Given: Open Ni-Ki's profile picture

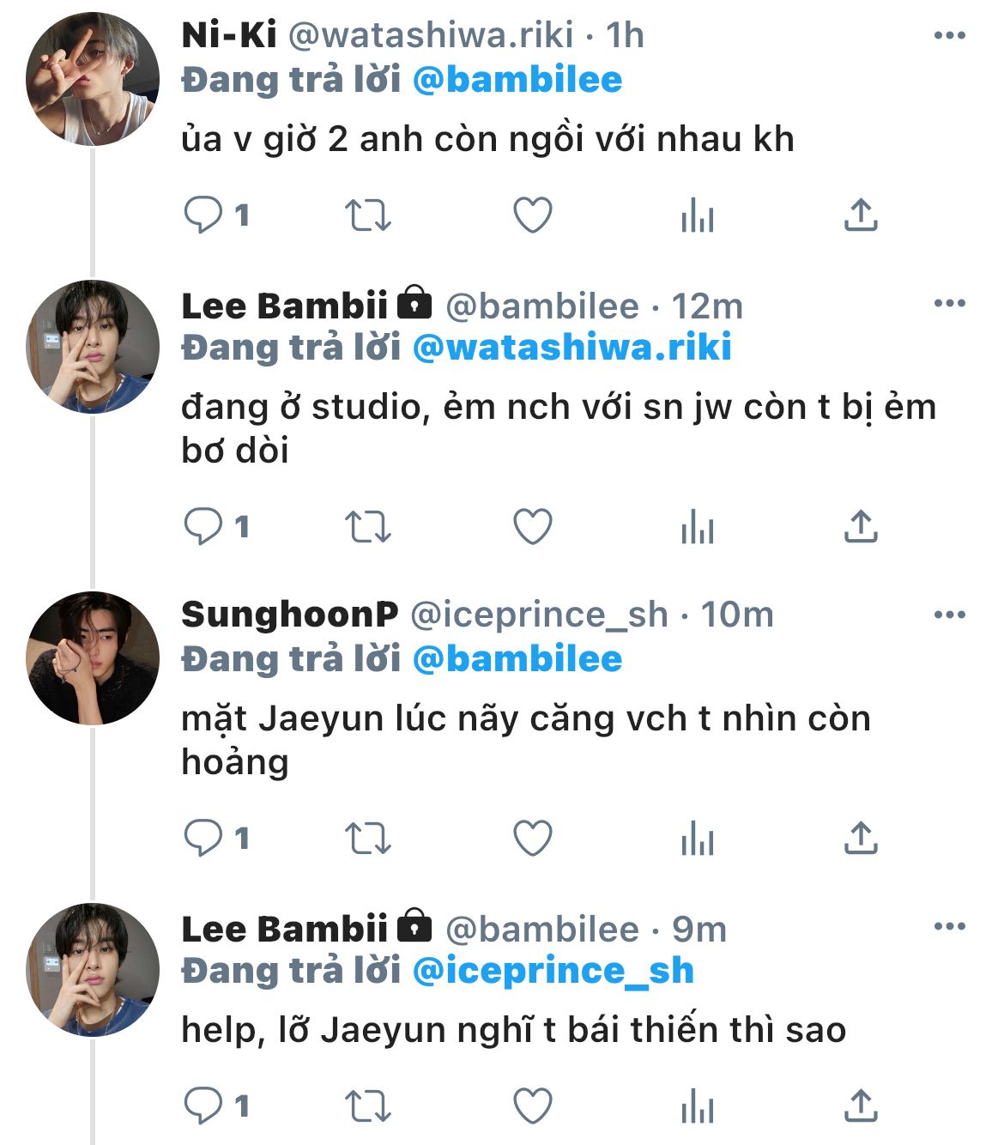Looking at the screenshot, I should point(93,79).
